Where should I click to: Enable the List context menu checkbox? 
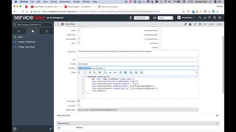coord(161,39)
